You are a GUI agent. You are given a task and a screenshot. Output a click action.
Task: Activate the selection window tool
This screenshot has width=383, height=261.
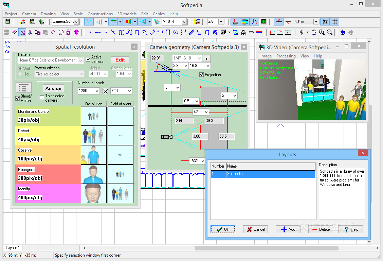point(22,32)
